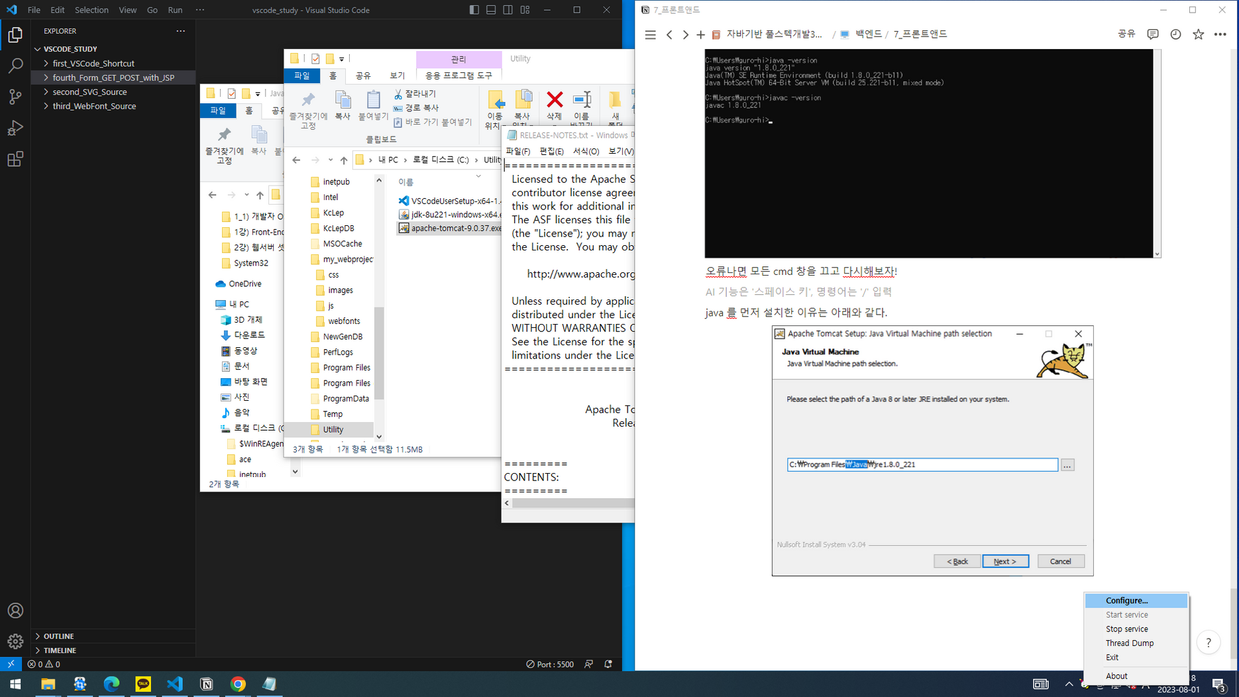
Task: Click the Copy (복사) icon in Utility ribbon
Action: tap(343, 105)
